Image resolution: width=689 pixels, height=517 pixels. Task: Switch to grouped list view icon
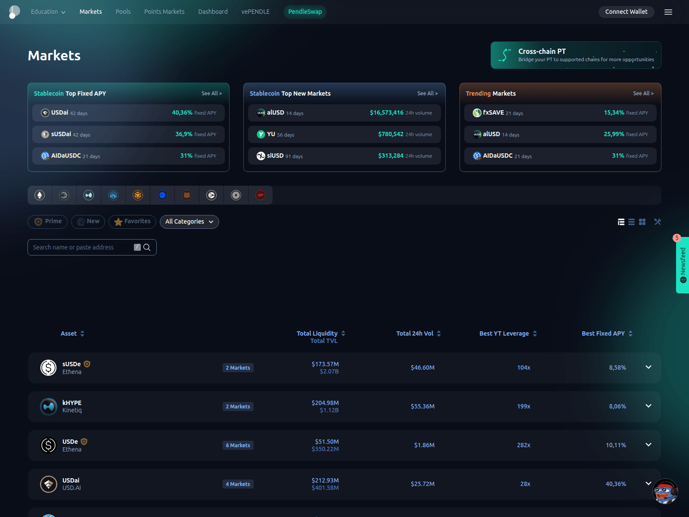pos(621,222)
